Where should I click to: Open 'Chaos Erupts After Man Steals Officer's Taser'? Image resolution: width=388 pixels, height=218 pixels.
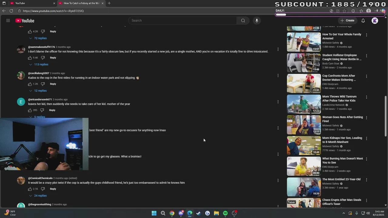[342, 202]
